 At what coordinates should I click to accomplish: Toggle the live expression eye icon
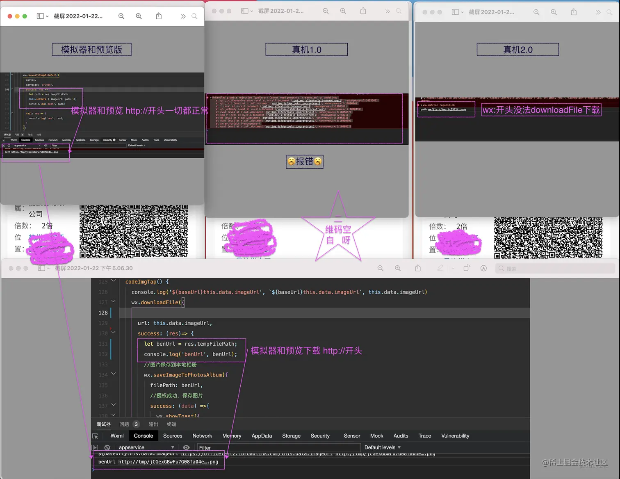186,447
